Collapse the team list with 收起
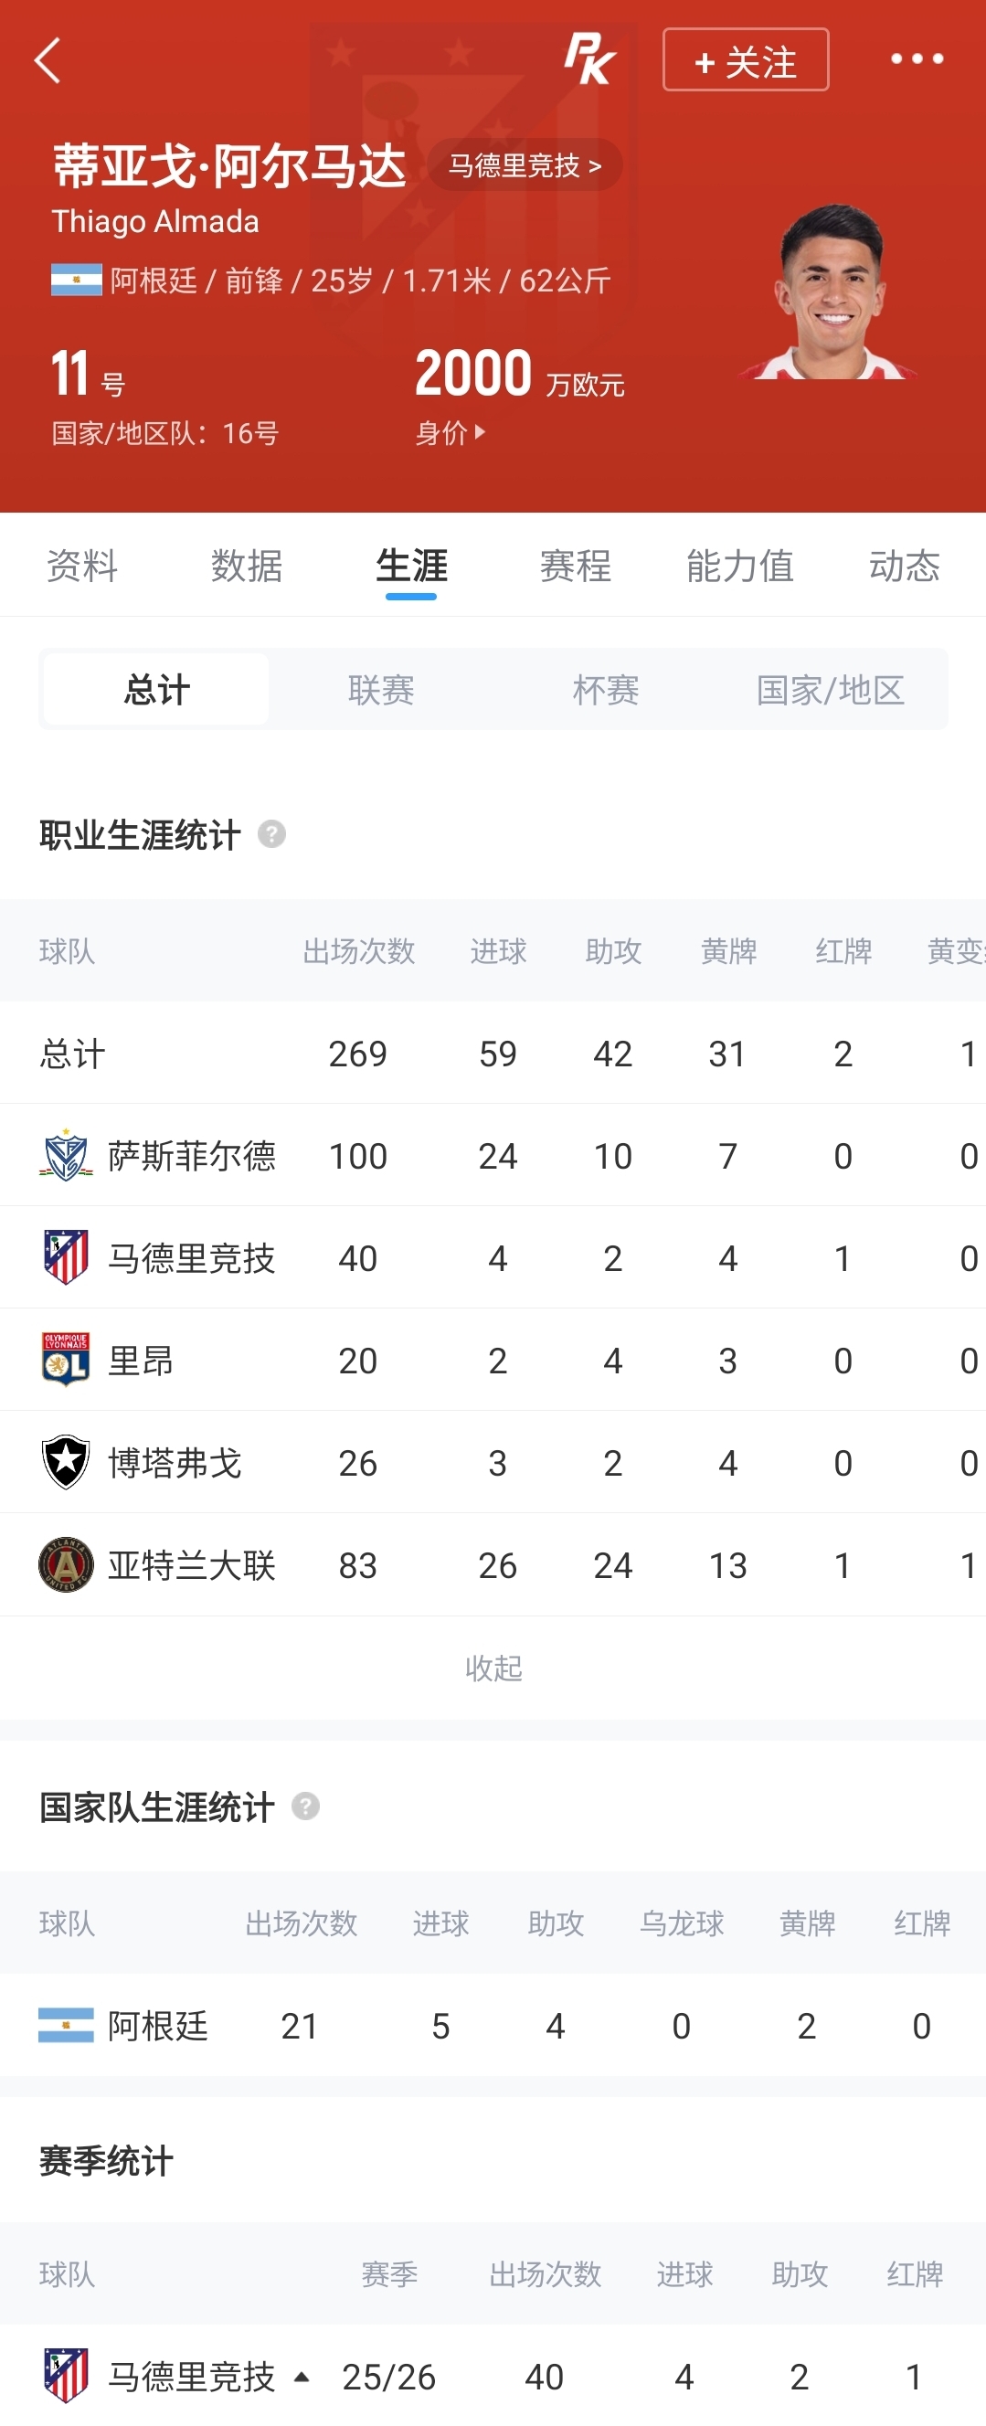This screenshot has height=2426, width=986. (493, 1668)
